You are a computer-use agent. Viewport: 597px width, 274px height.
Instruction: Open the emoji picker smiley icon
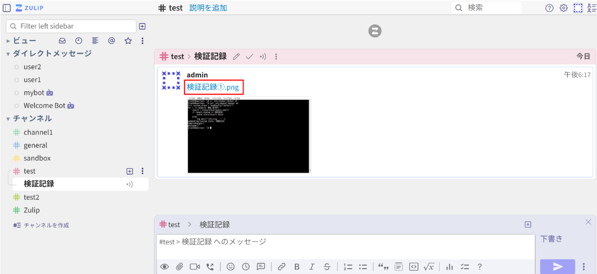(230, 267)
